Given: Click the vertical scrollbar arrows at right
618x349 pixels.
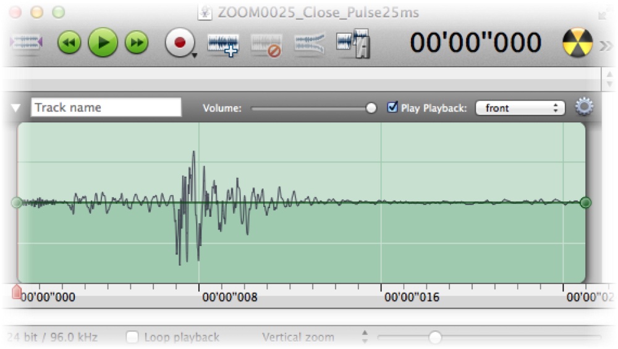Looking at the screenshot, I should (609, 79).
